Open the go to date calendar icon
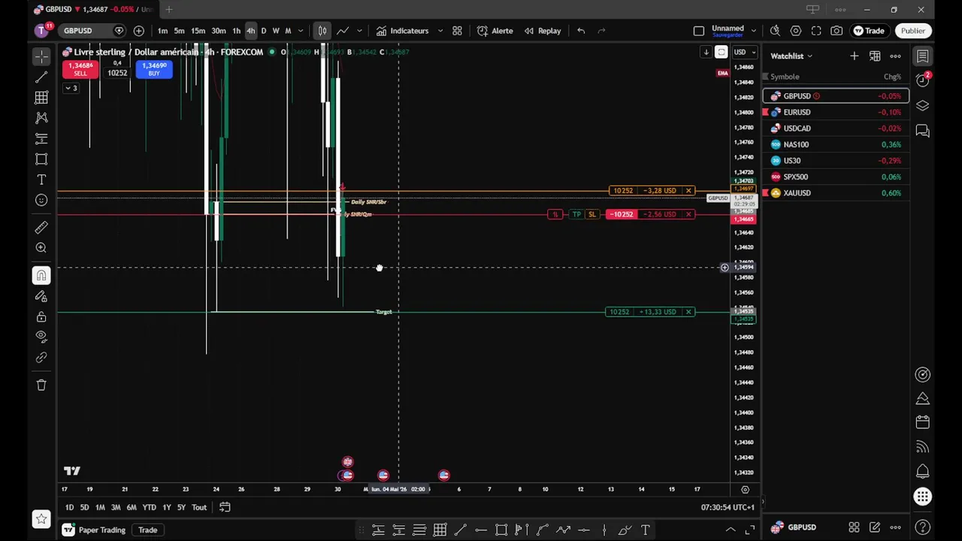Screen dimensions: 962x541 coord(225,507)
